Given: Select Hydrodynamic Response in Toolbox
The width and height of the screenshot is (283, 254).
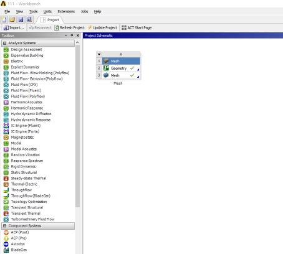Looking at the screenshot, I should tap(31, 120).
